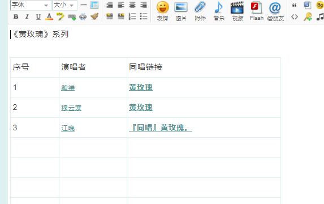Click the insert hyperlink icon
This screenshot has height=204, width=324.
[72, 17]
